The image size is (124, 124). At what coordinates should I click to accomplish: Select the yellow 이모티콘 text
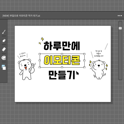(x=62, y=60)
